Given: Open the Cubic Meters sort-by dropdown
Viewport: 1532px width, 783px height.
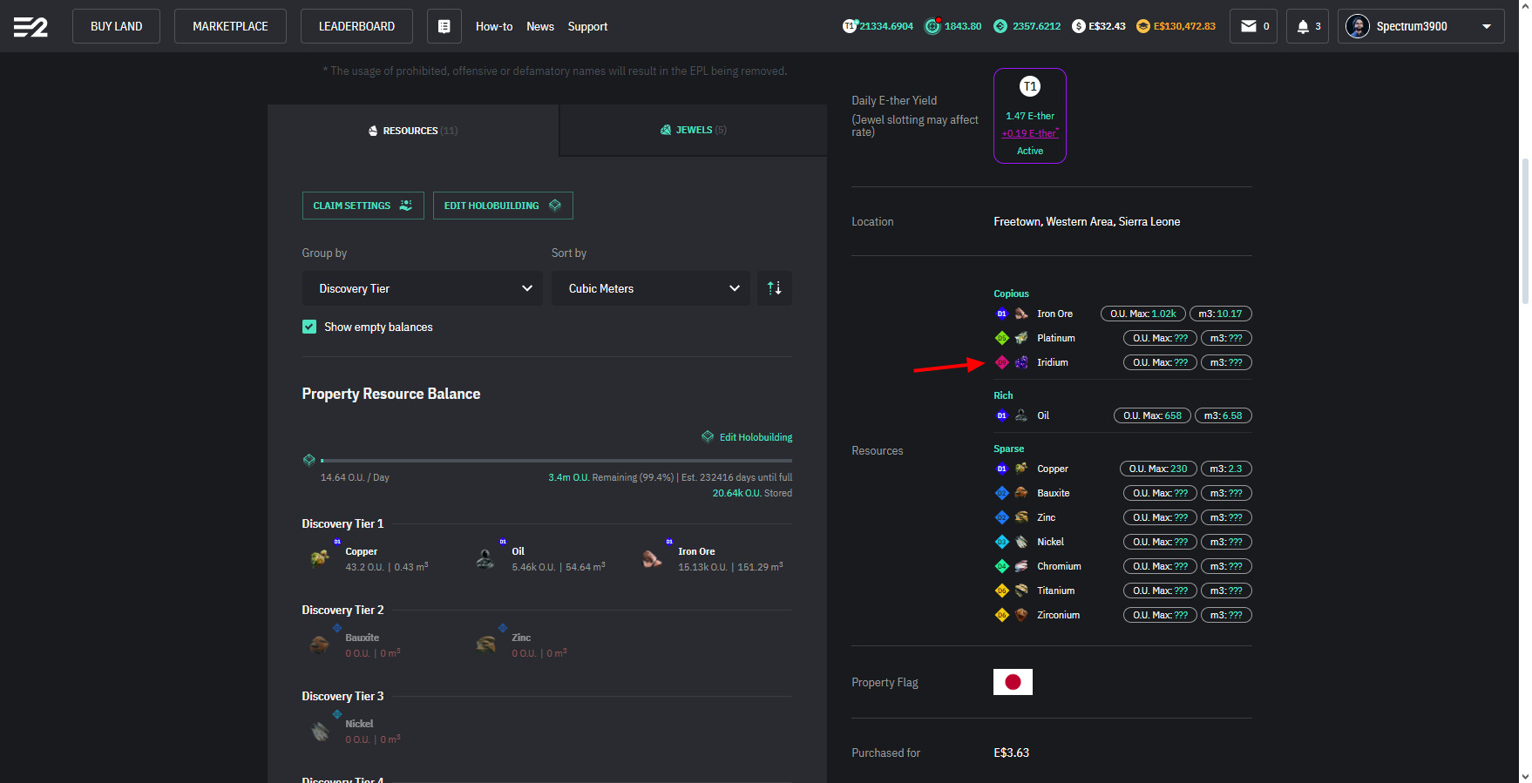Looking at the screenshot, I should pyautogui.click(x=650, y=288).
